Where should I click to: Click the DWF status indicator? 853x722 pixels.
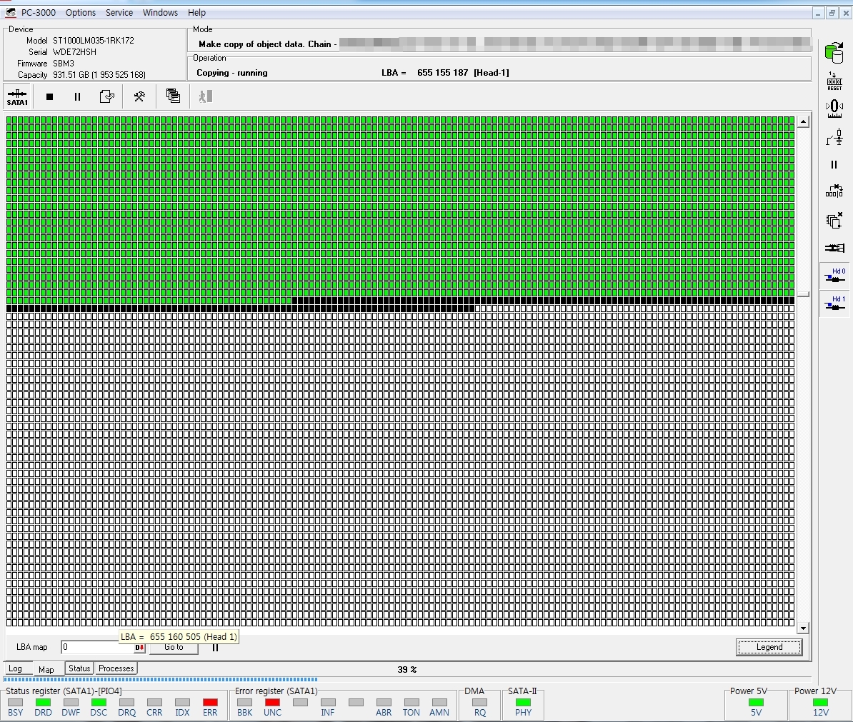(x=71, y=703)
